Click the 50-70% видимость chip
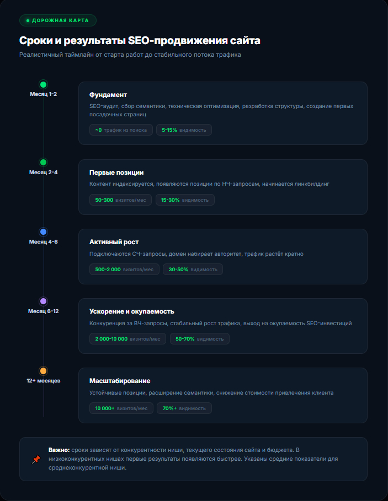This screenshot has width=388, height=501. pyautogui.click(x=199, y=338)
